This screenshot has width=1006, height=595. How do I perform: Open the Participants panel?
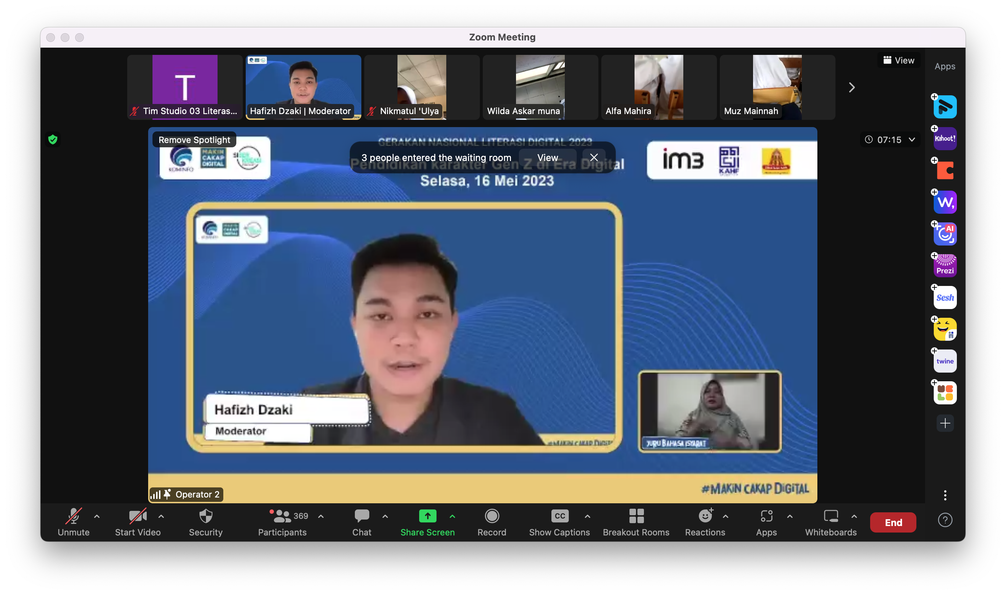click(x=283, y=522)
